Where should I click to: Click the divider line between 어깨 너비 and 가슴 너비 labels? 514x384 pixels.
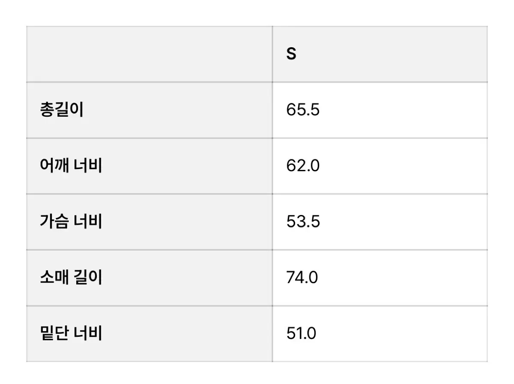coord(149,194)
